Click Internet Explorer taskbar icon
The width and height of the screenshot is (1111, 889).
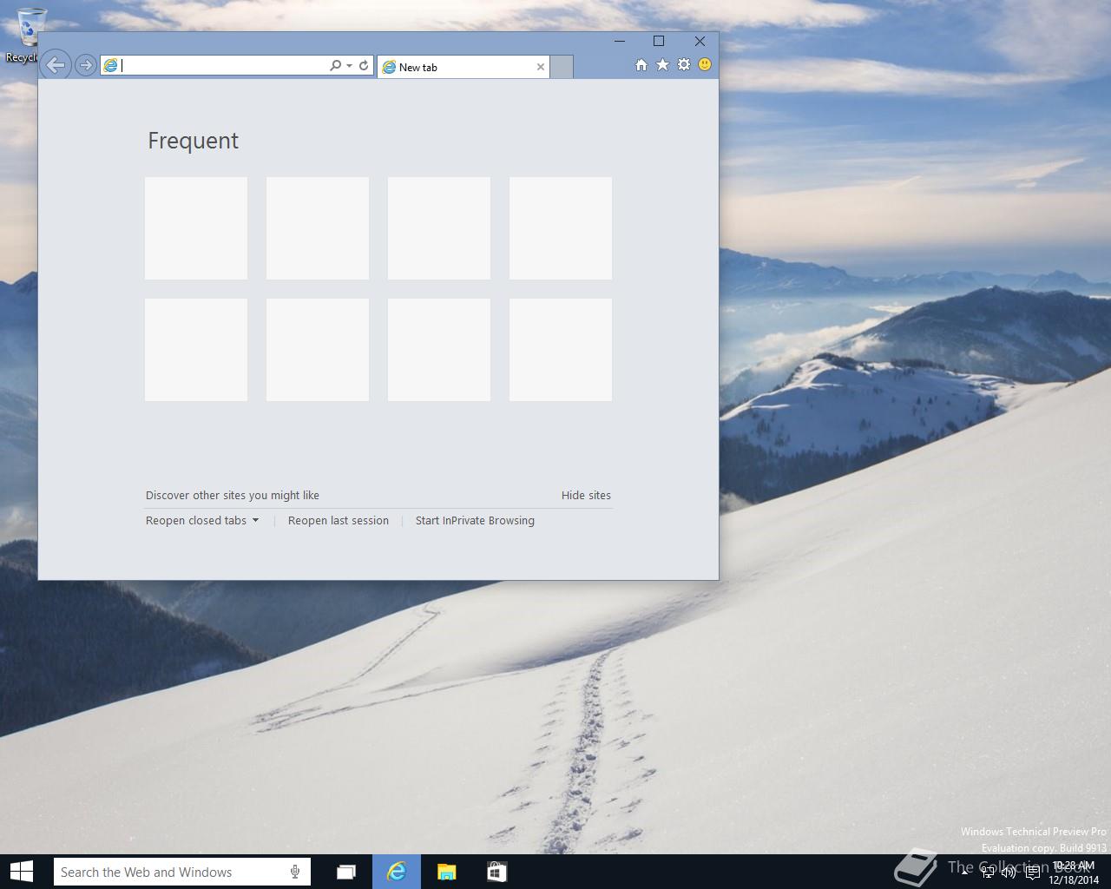pos(397,872)
